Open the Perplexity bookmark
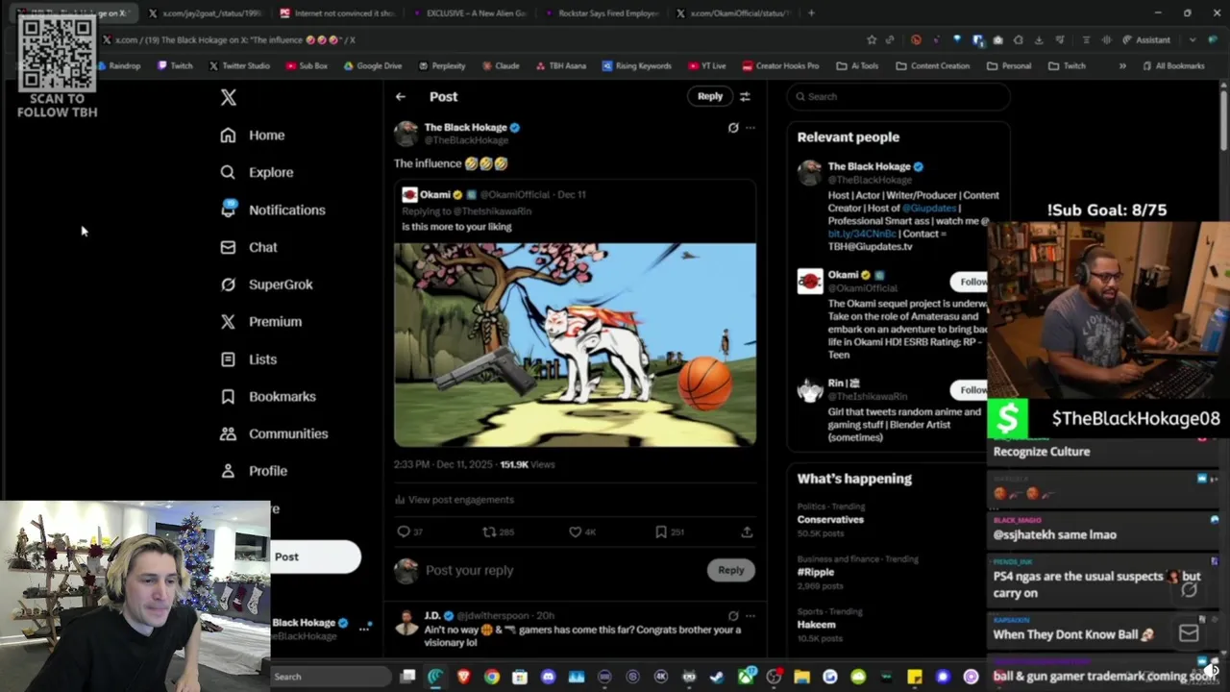 [442, 66]
